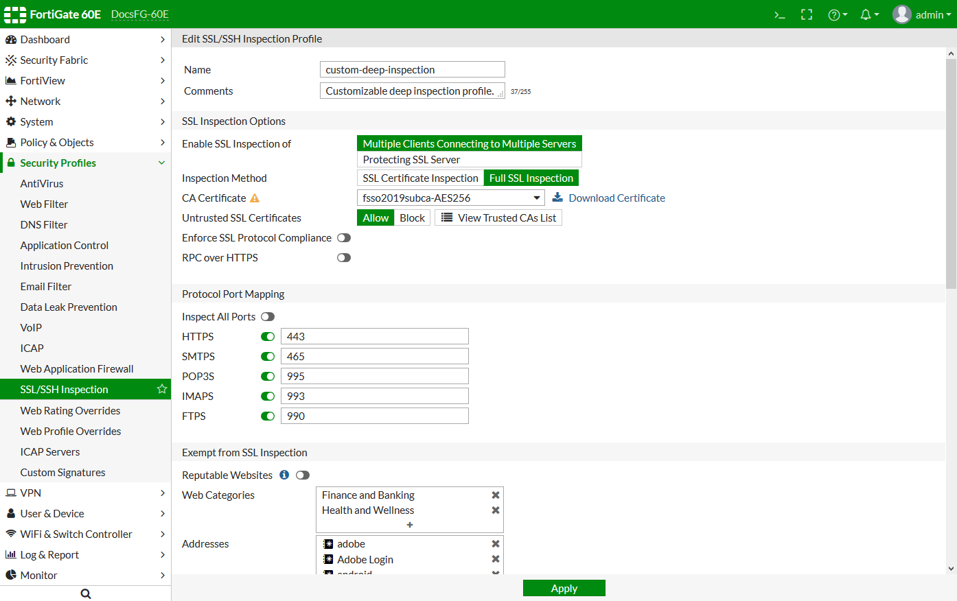Screen dimensions: 957x601
Task: Click the Reputable Websites info icon
Action: tap(284, 474)
